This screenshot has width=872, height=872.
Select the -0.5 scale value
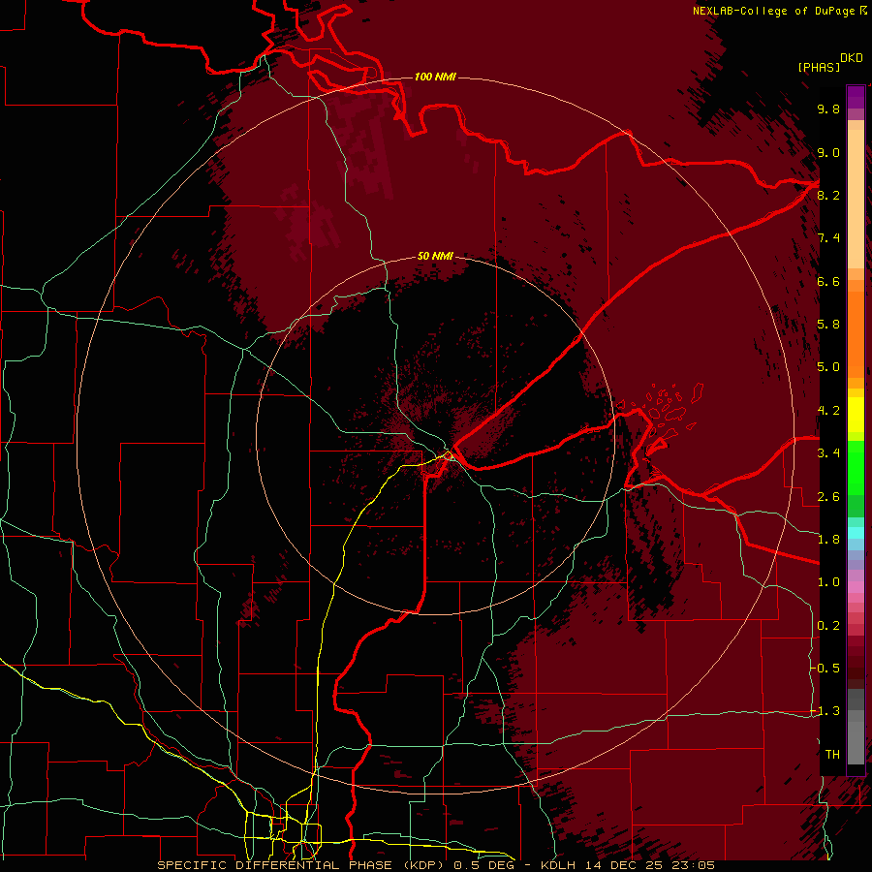point(825,669)
